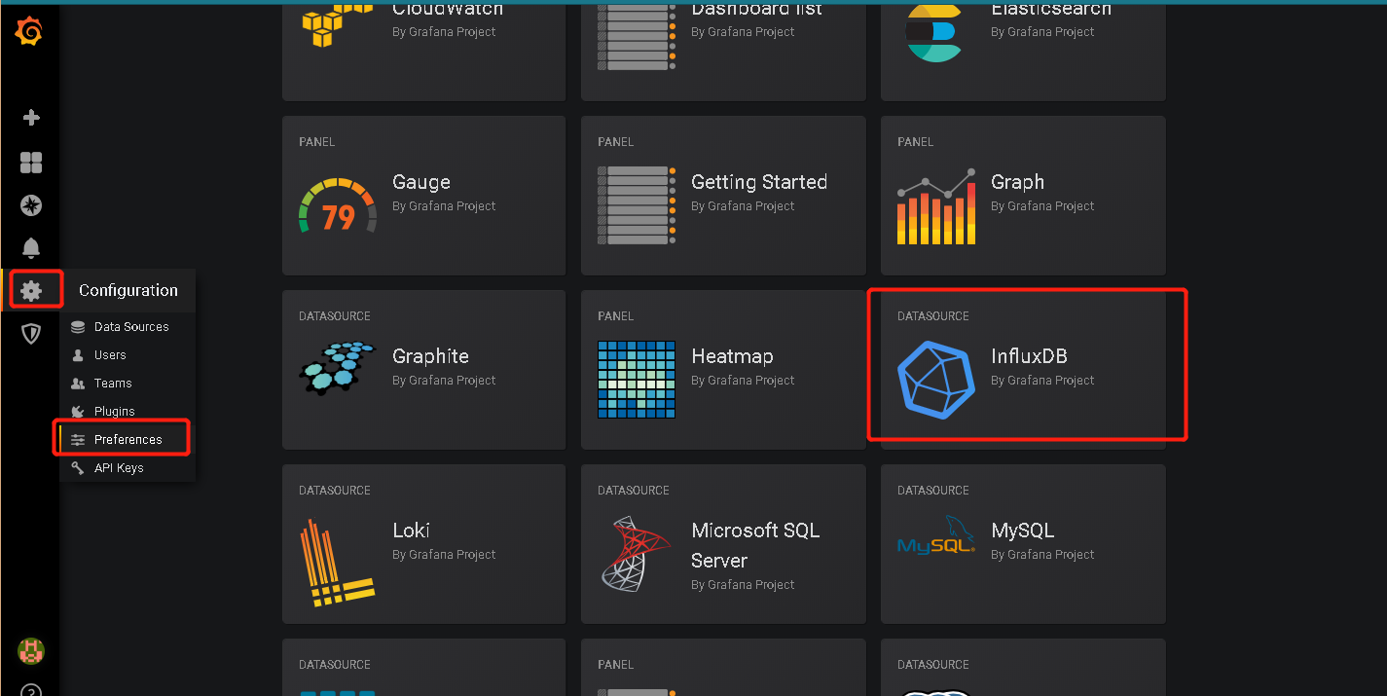Click the Heatmap plugin icon
This screenshot has width=1387, height=696.
click(637, 380)
